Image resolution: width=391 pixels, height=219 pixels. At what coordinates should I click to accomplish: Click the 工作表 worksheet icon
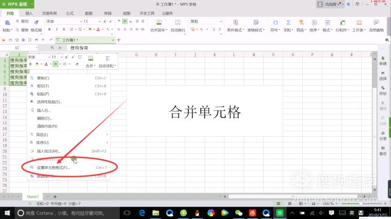359,23
